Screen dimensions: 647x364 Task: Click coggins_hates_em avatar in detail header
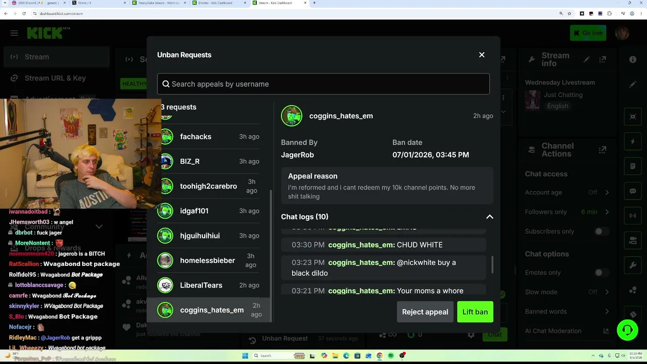coord(292,116)
